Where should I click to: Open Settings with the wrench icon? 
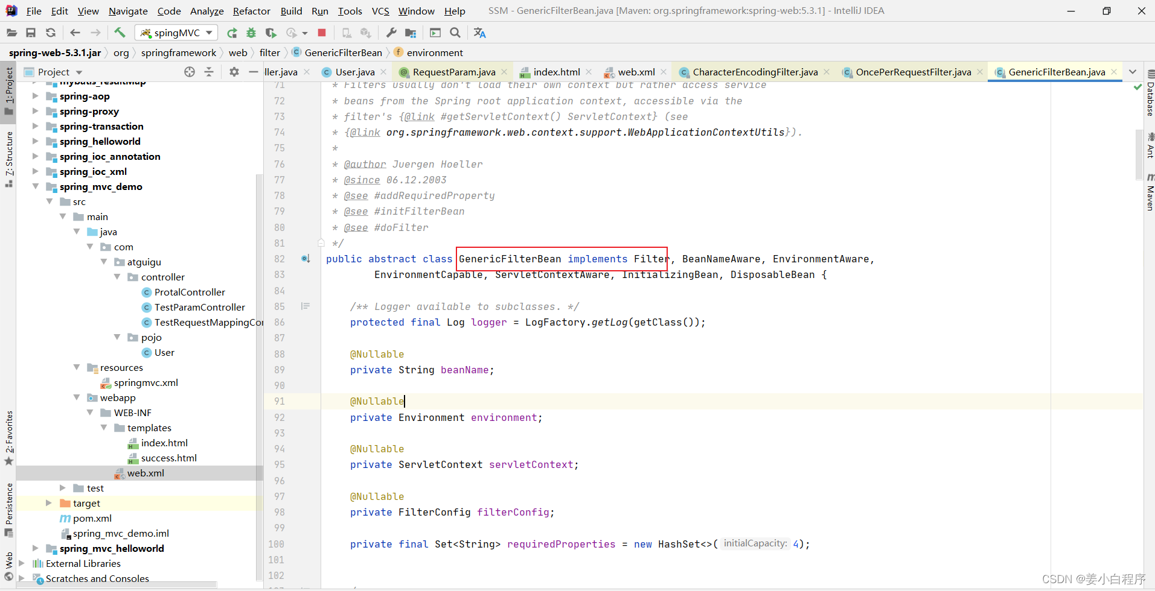pos(391,33)
